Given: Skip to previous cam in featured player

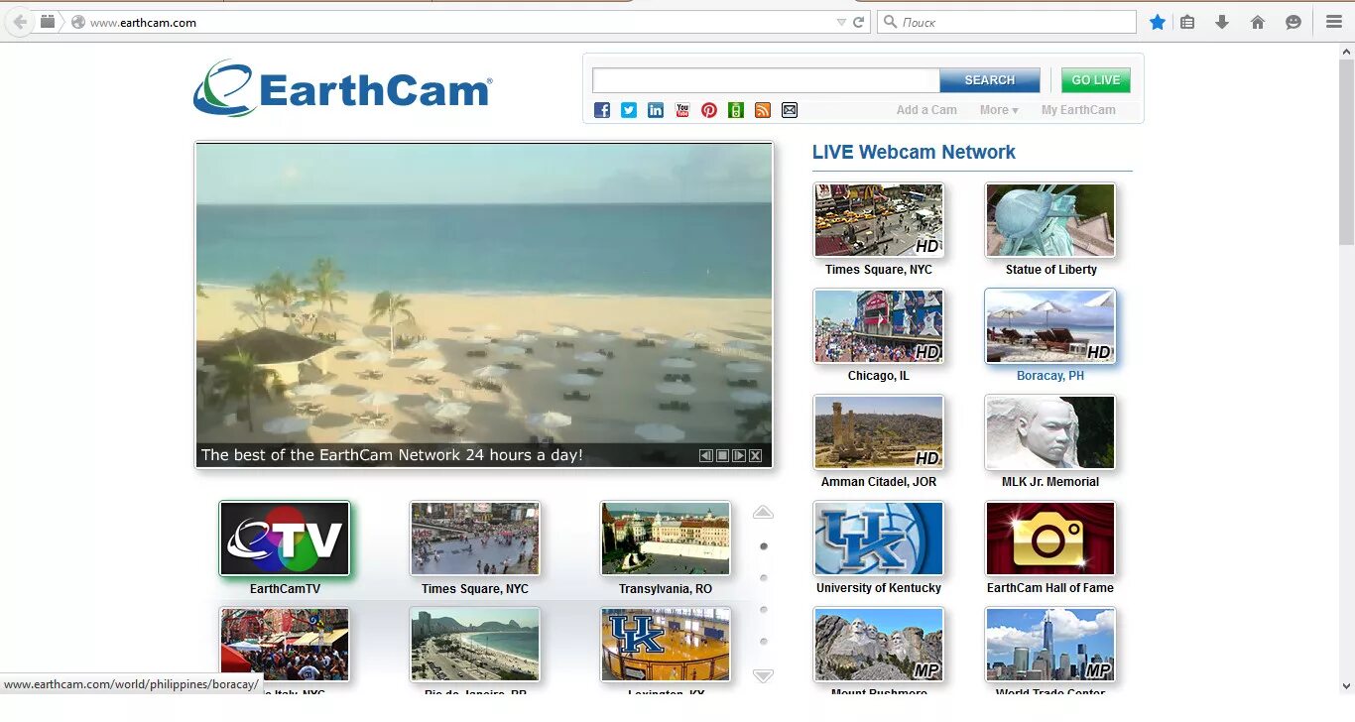Looking at the screenshot, I should point(706,455).
